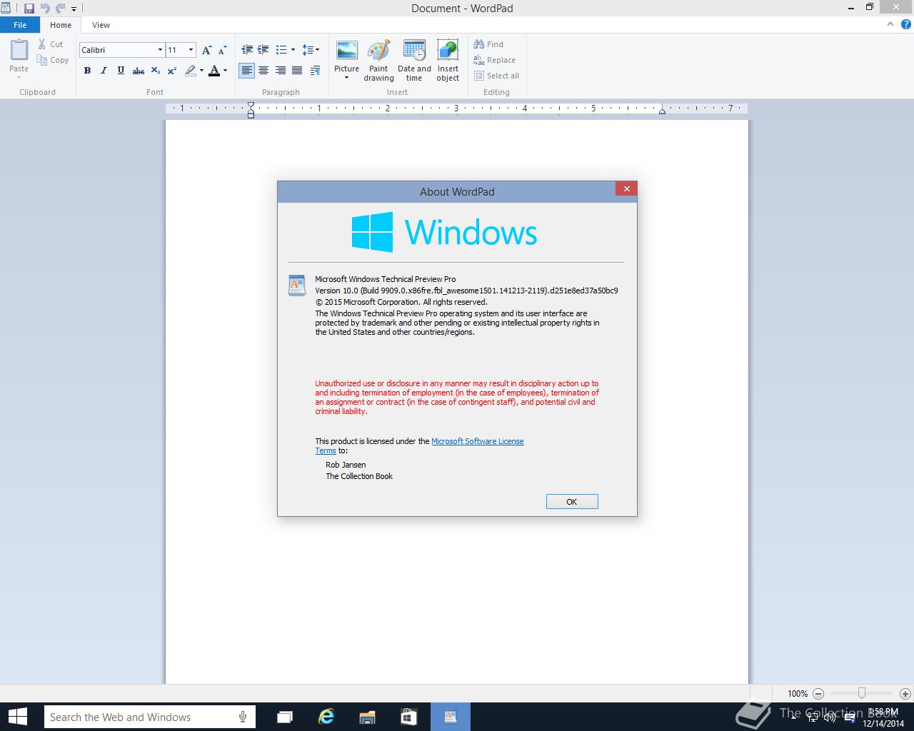914x731 pixels.
Task: Click the Copy command
Action: pos(53,61)
